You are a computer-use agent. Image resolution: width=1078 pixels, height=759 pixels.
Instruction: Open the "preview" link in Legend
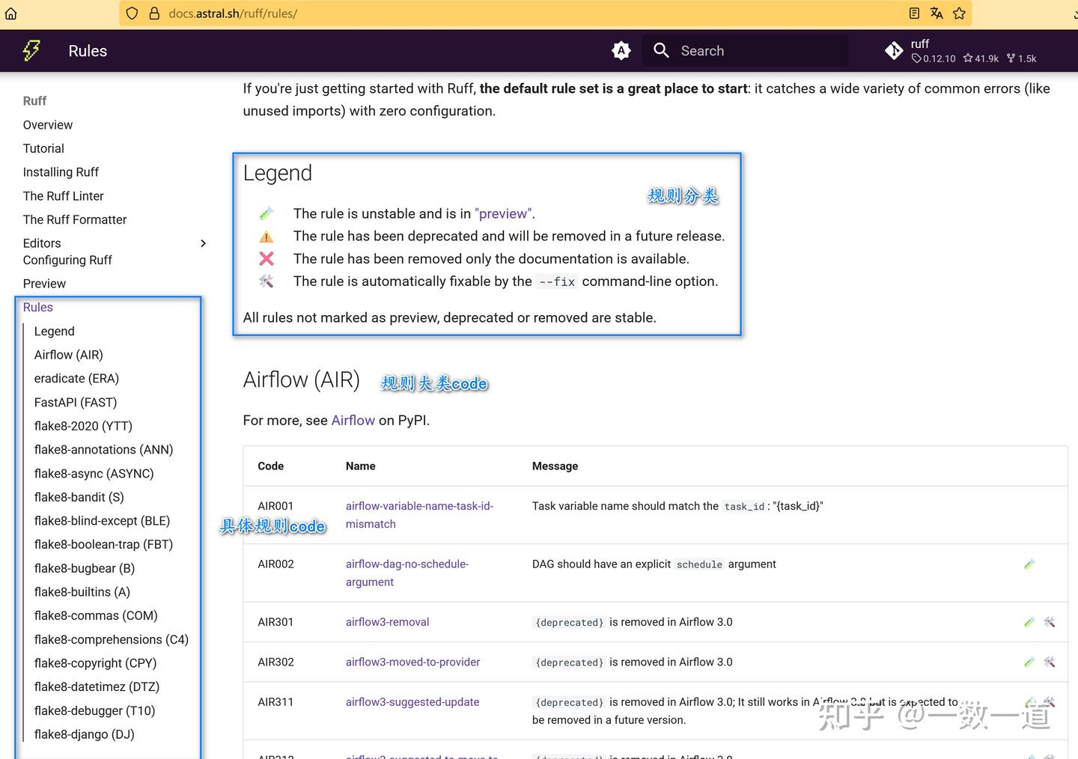coord(503,214)
